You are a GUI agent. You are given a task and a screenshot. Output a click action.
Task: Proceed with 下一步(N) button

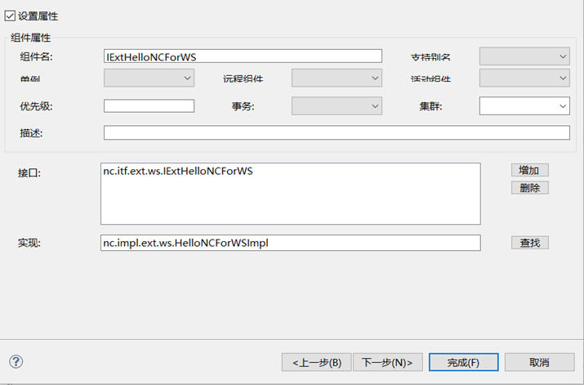pyautogui.click(x=388, y=362)
